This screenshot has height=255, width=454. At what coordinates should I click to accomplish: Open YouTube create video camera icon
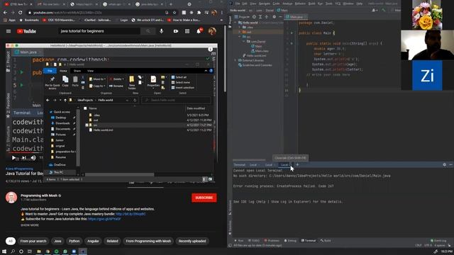click(x=176, y=31)
